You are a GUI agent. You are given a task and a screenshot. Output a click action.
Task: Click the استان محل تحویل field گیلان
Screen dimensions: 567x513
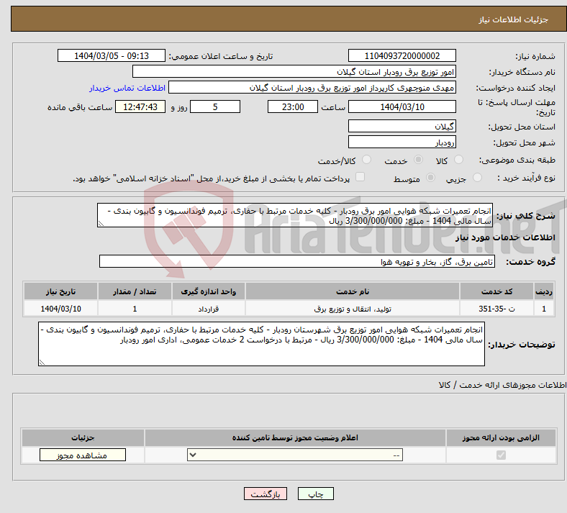[x=402, y=126]
